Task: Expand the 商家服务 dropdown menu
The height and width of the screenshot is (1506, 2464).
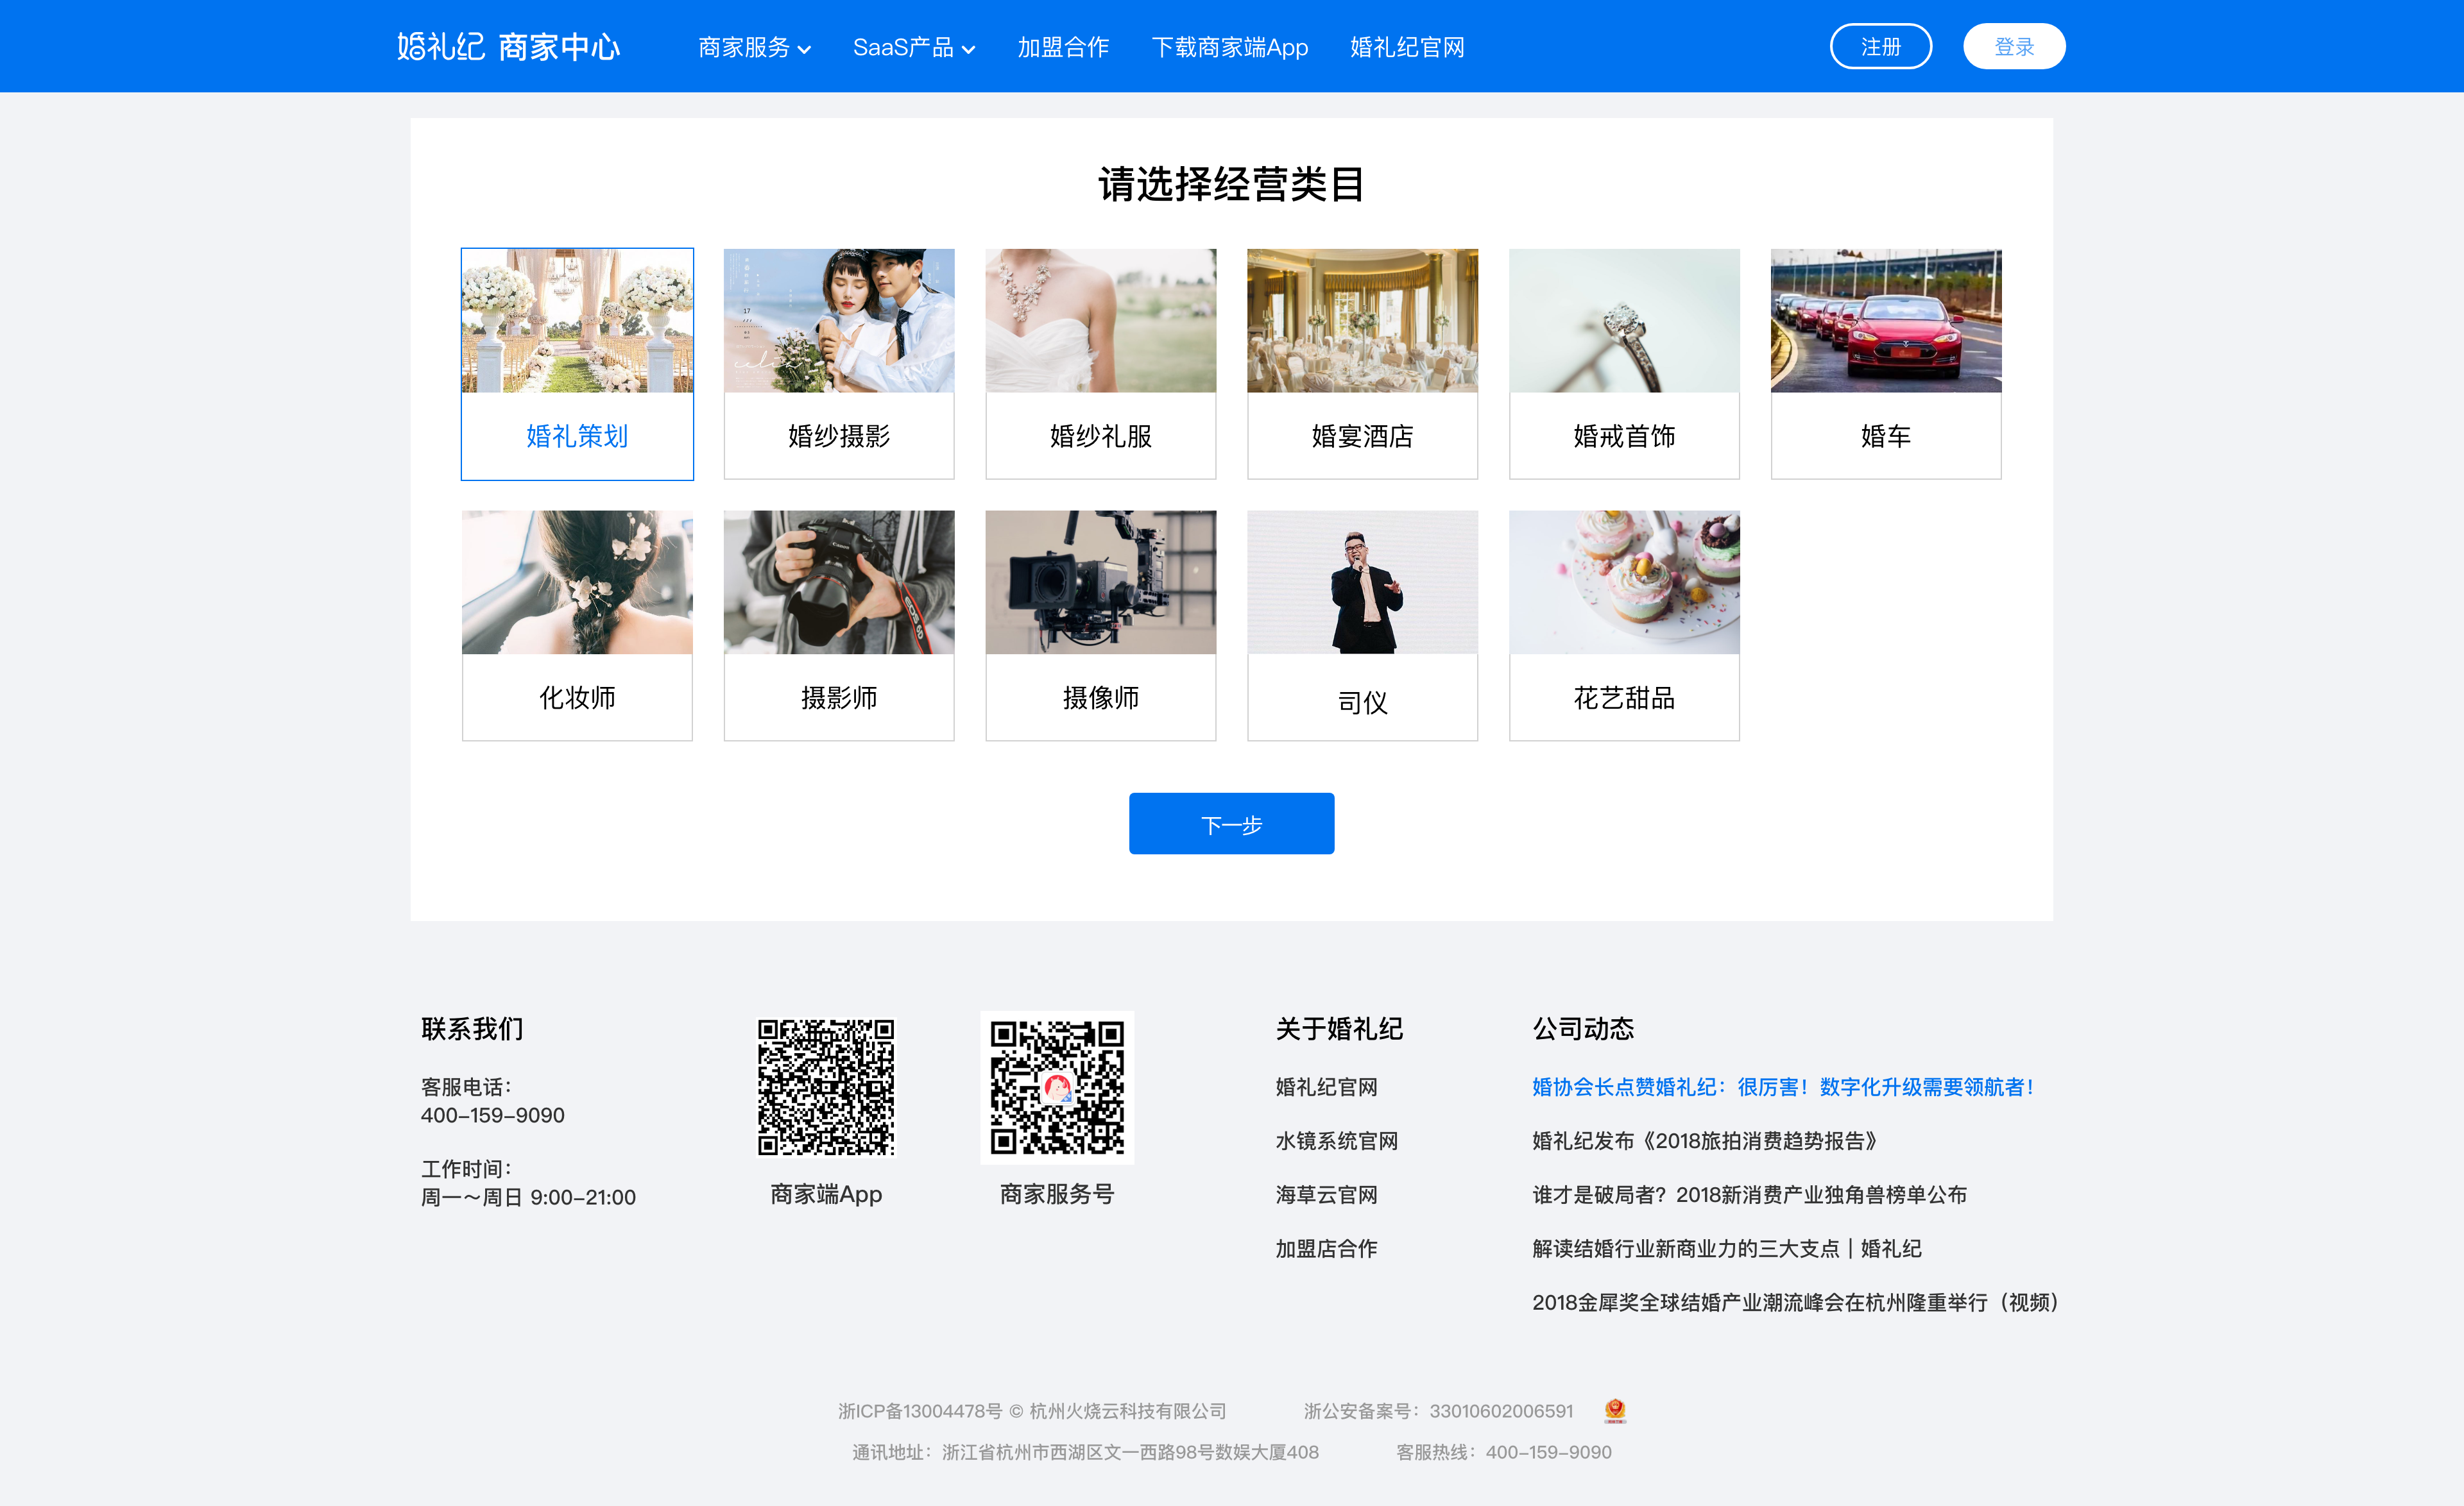Action: click(754, 47)
